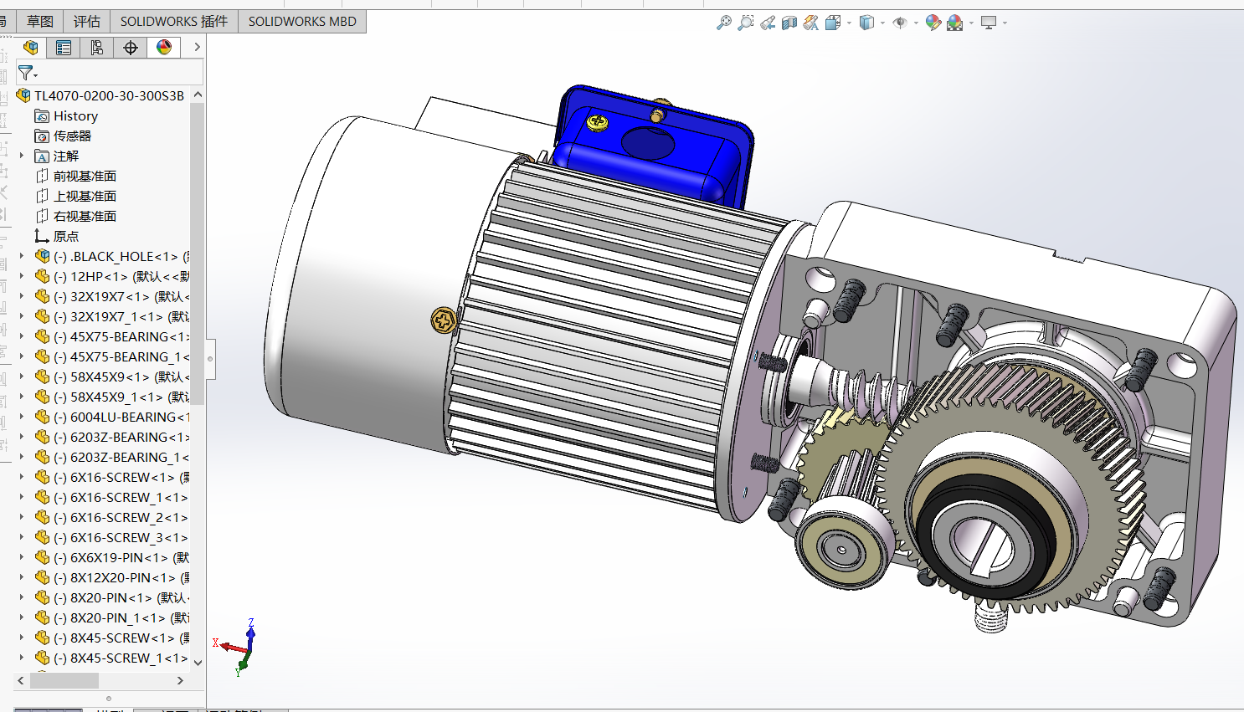
Task: Open the 草图 ribbon tab
Action: point(40,22)
